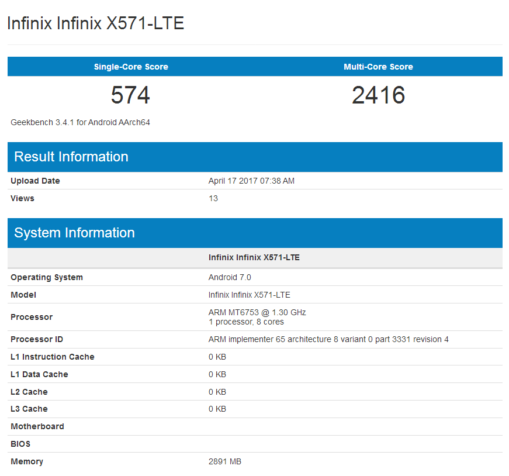Select the Multi-Core Score header
This screenshot has height=476, width=509.
[378, 67]
